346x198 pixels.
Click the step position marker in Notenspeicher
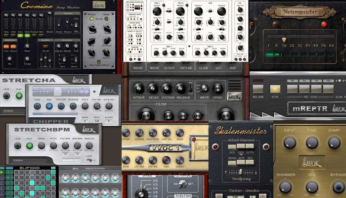tap(284, 40)
